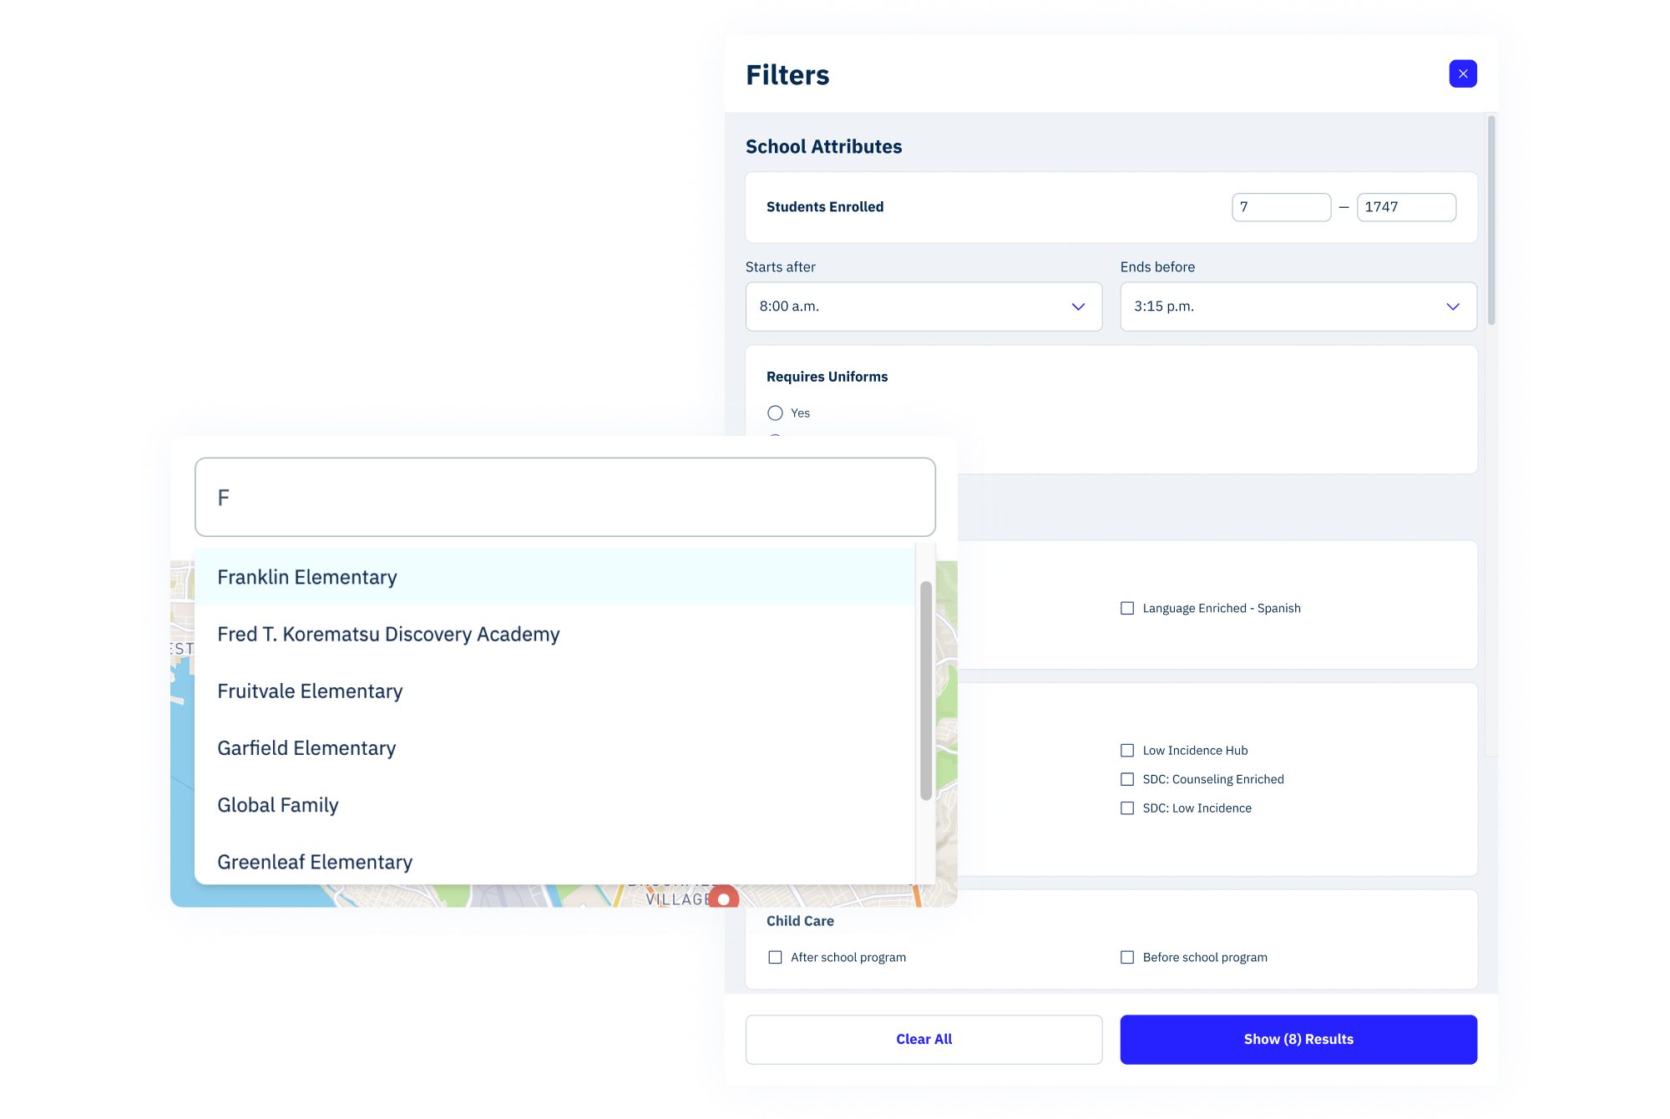Pick Fruitvale Elementary in the list
This screenshot has height=1119, width=1670.
(310, 691)
